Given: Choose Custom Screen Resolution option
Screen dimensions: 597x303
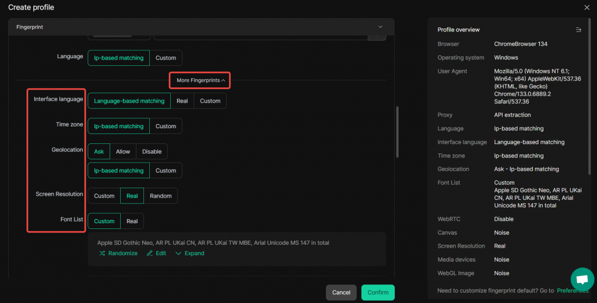Looking at the screenshot, I should [x=104, y=196].
